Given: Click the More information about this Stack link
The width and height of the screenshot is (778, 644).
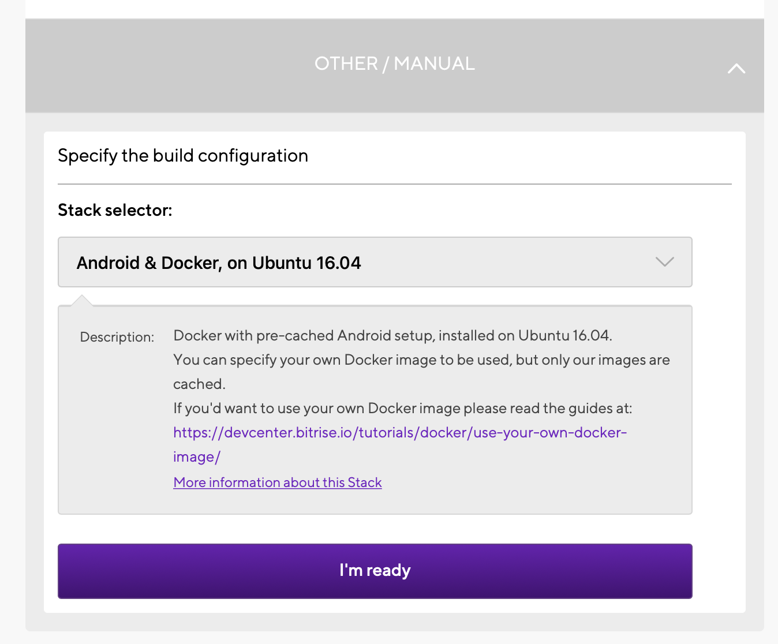Looking at the screenshot, I should pos(278,482).
